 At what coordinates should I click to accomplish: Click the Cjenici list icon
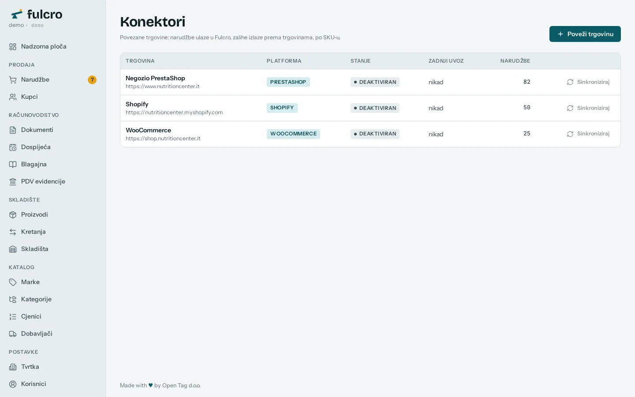[13, 317]
